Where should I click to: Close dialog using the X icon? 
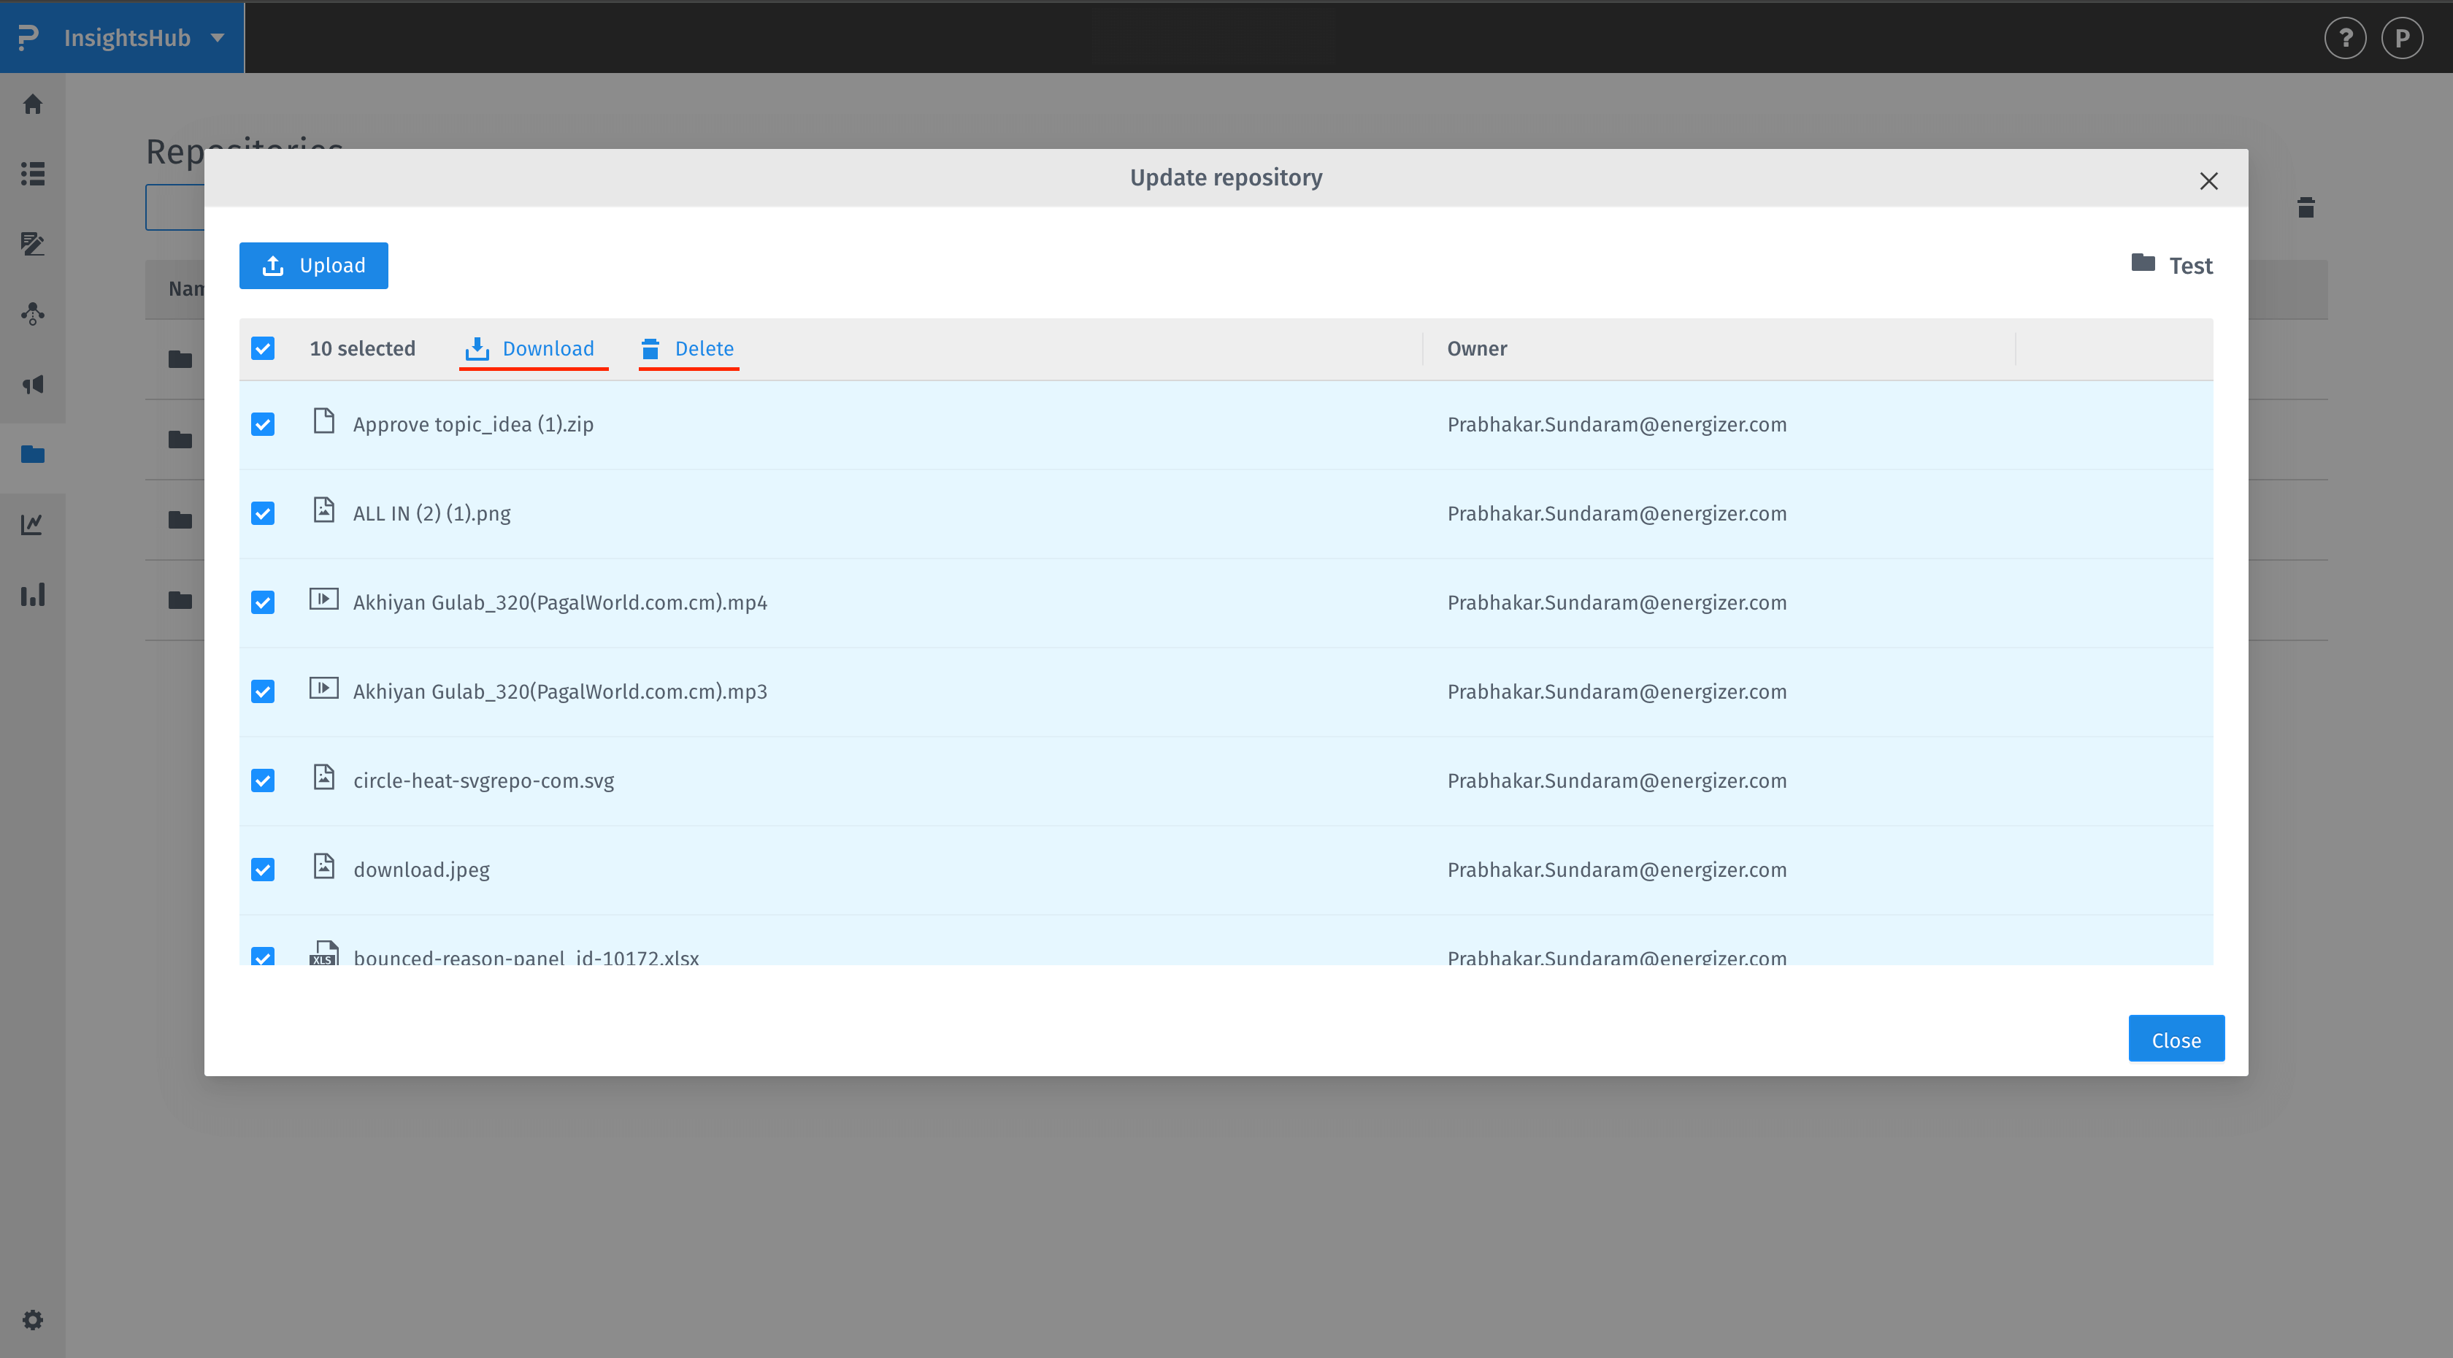pyautogui.click(x=2208, y=181)
